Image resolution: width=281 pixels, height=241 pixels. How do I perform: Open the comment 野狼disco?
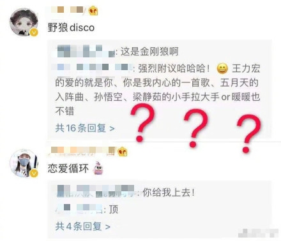(x=71, y=27)
